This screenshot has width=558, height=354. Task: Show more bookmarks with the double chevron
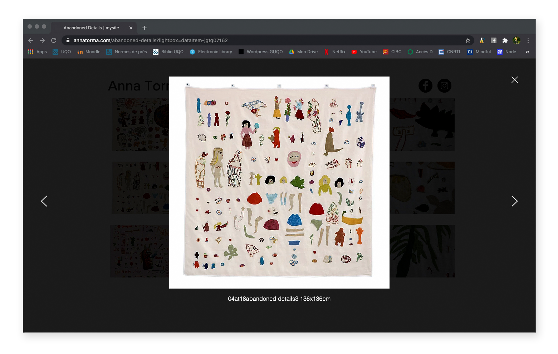527,52
